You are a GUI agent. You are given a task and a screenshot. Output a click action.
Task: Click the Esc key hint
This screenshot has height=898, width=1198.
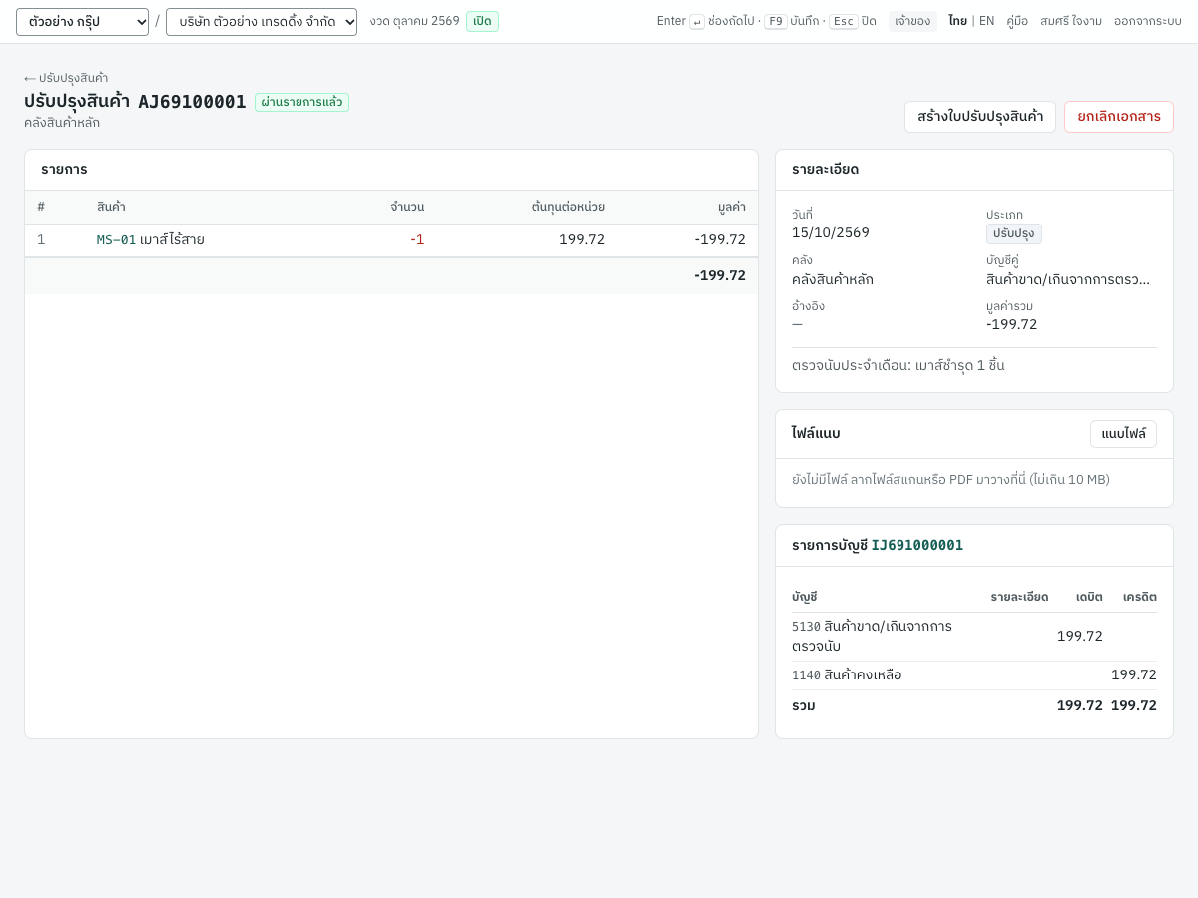click(844, 21)
